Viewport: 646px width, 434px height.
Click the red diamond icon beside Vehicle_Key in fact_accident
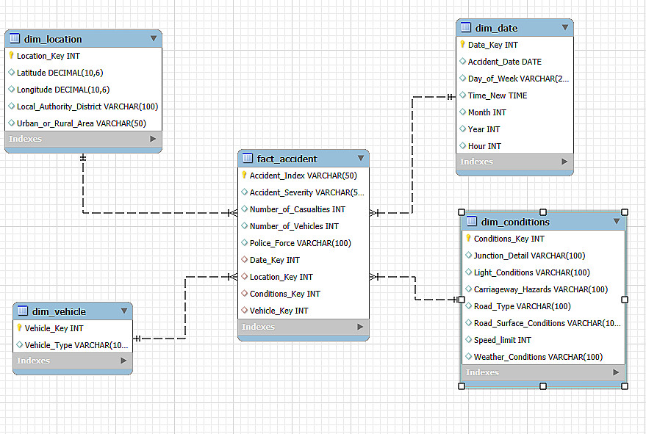pyautogui.click(x=244, y=310)
